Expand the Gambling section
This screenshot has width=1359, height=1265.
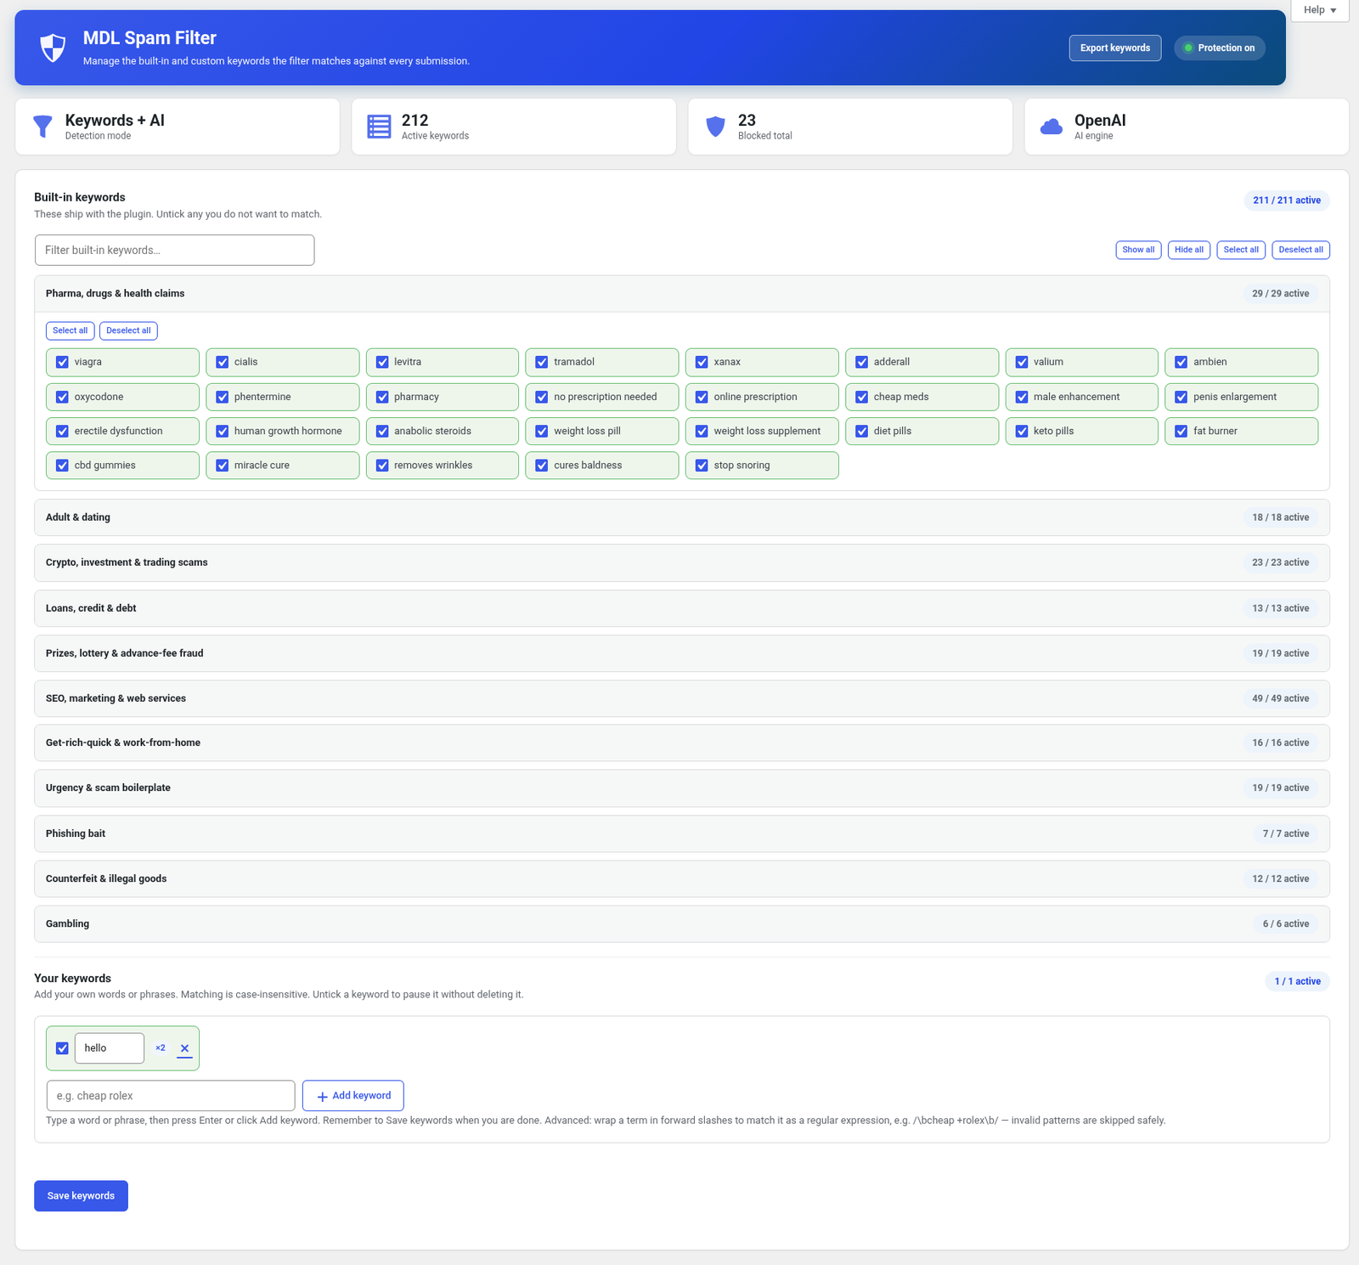(682, 923)
